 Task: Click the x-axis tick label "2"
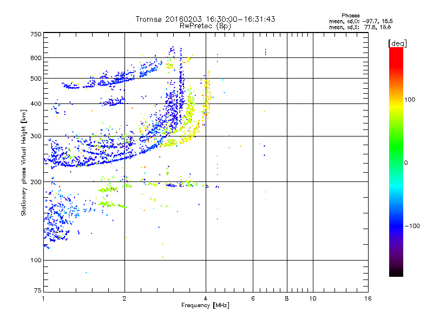click(124, 298)
